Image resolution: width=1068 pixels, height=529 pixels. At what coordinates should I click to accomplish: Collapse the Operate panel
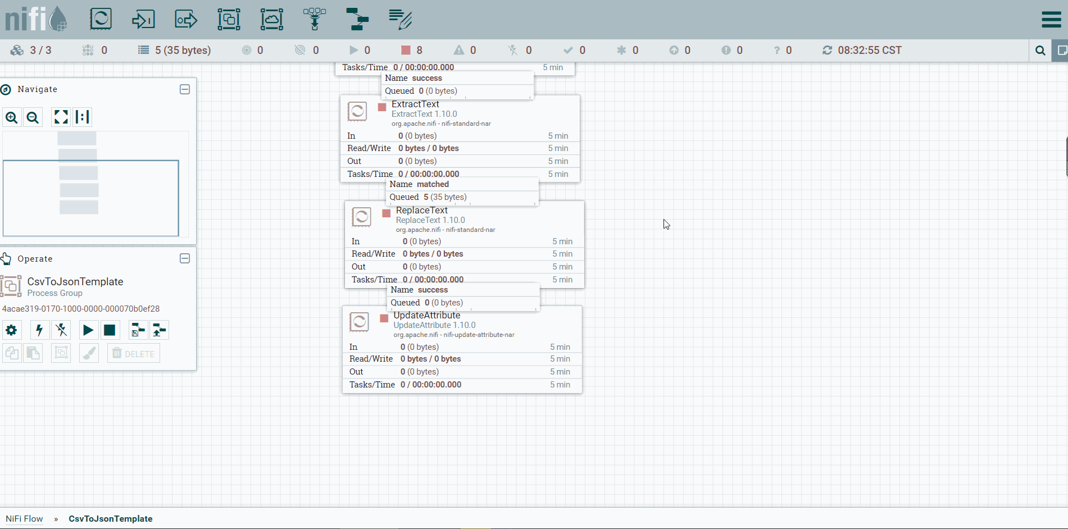tap(185, 258)
